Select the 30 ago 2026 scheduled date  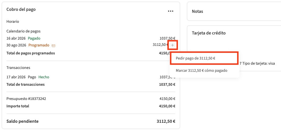pos(16,45)
